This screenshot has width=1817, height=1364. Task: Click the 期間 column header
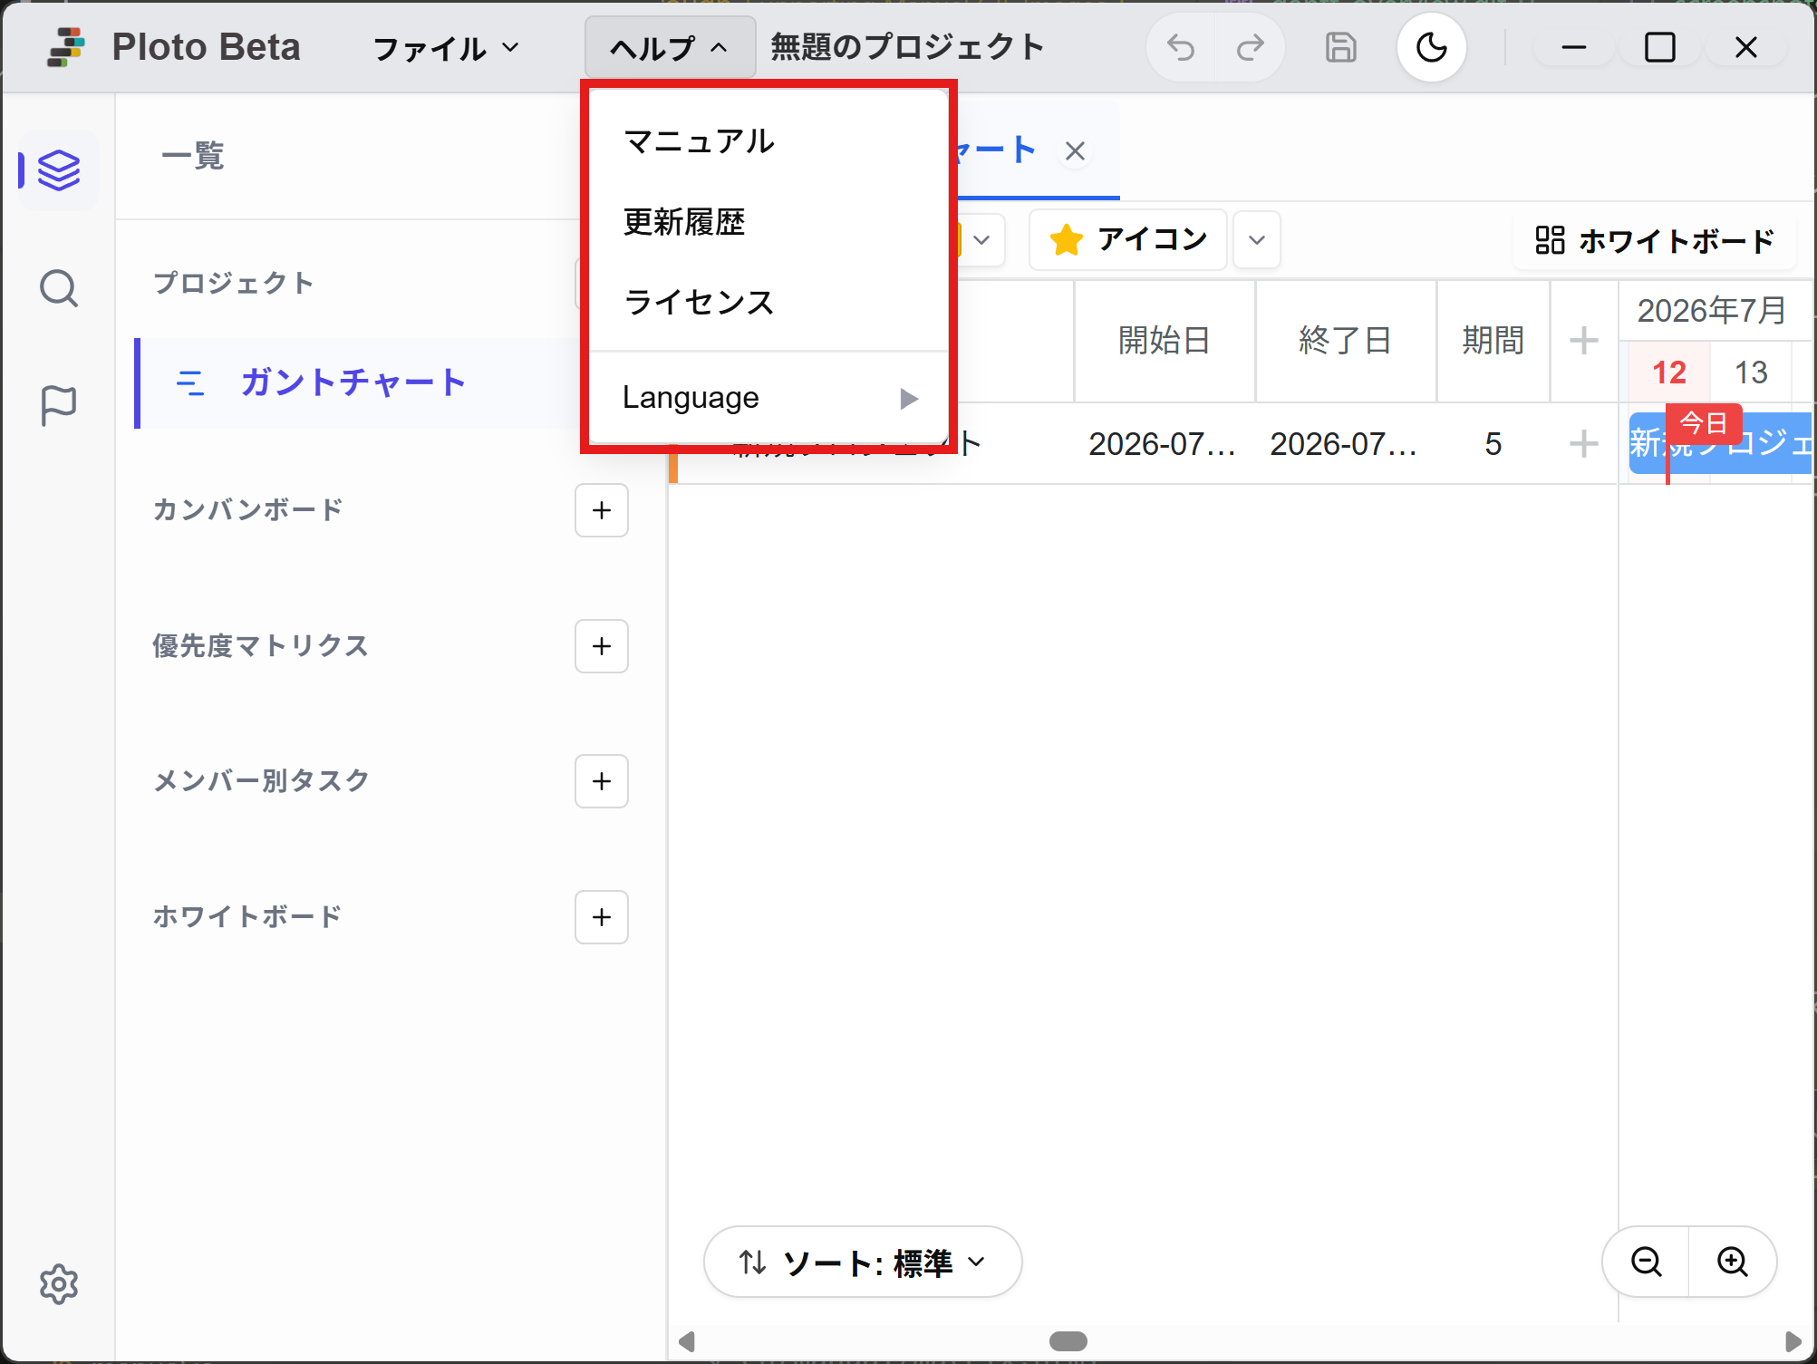1493,341
